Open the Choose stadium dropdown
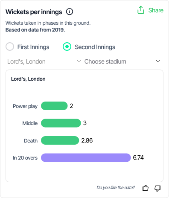Screen dimensions: 169x198 click(123, 61)
